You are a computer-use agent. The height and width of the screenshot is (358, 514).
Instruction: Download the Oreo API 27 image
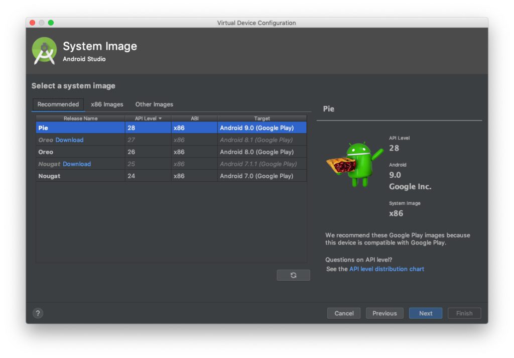(69, 140)
